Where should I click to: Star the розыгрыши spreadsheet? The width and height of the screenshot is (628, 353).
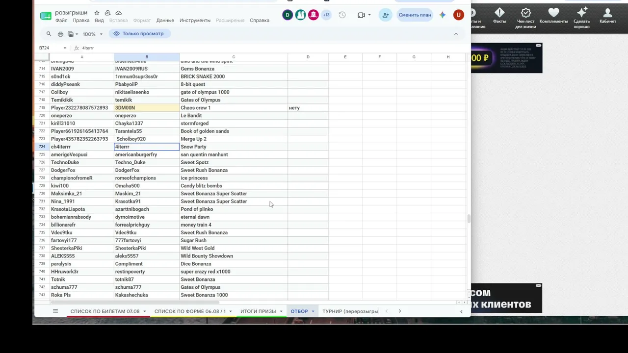pos(97,13)
